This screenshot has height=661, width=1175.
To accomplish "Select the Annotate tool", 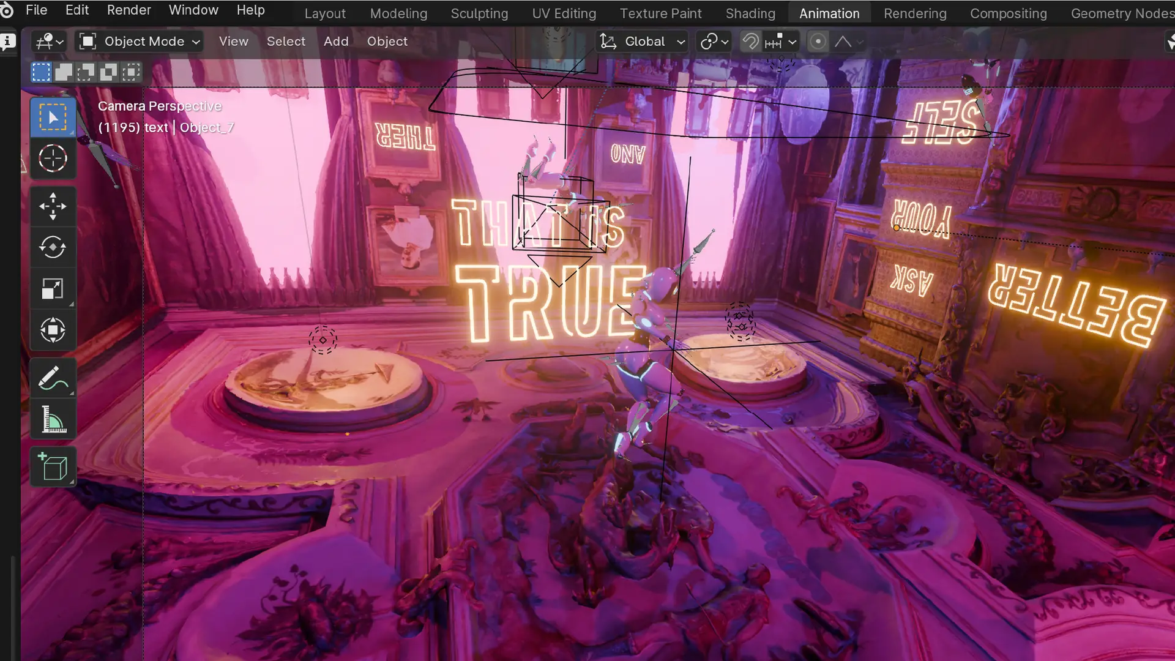I will coord(53,378).
